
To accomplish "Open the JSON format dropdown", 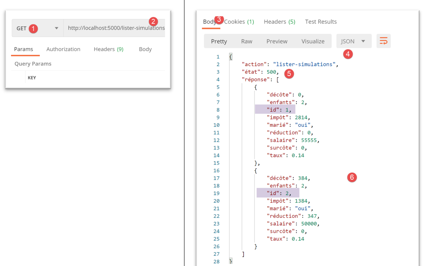I will [x=353, y=41].
